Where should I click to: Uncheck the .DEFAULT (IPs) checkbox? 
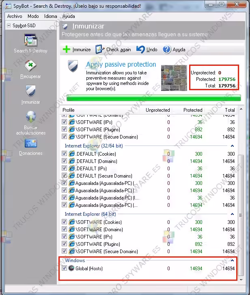64,168
